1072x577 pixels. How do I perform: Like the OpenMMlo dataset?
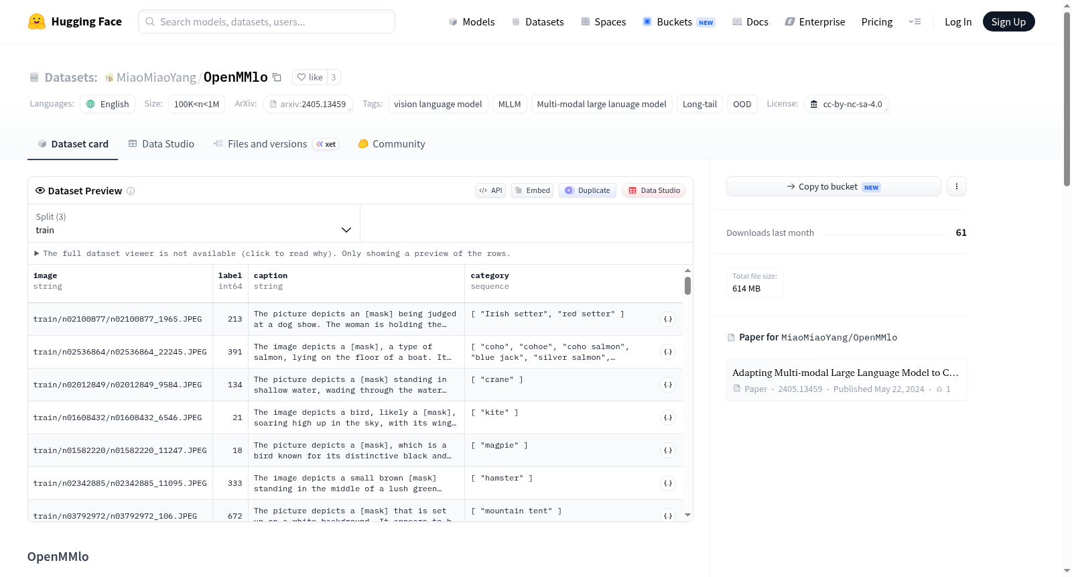pyautogui.click(x=310, y=77)
